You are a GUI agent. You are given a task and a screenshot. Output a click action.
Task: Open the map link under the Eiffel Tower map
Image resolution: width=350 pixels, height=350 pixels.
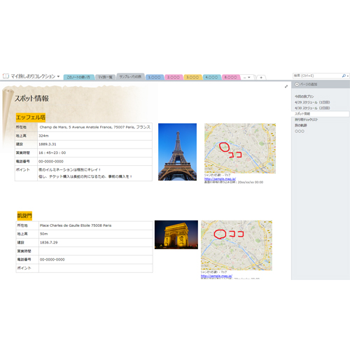pyautogui.click(x=220, y=178)
